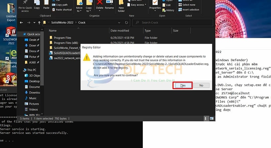Open recent locations dropdown arrow
271x148 pixels.
click(x=34, y=23)
